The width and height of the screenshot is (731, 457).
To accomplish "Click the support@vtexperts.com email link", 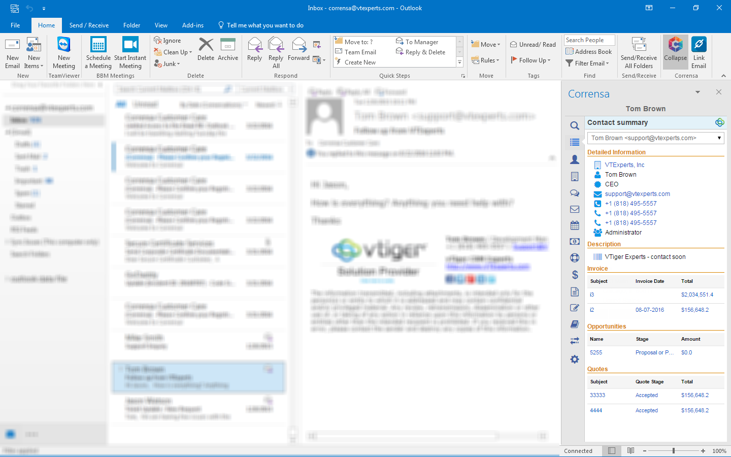I will (638, 194).
